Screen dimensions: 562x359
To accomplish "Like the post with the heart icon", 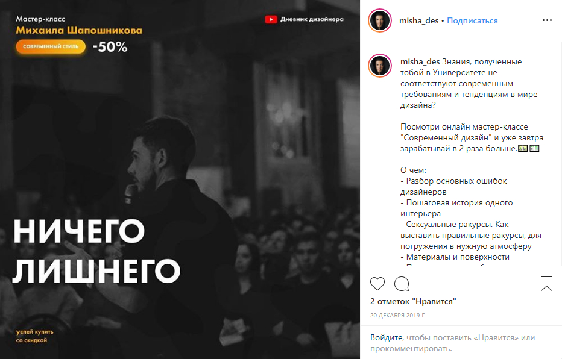I will point(377,284).
